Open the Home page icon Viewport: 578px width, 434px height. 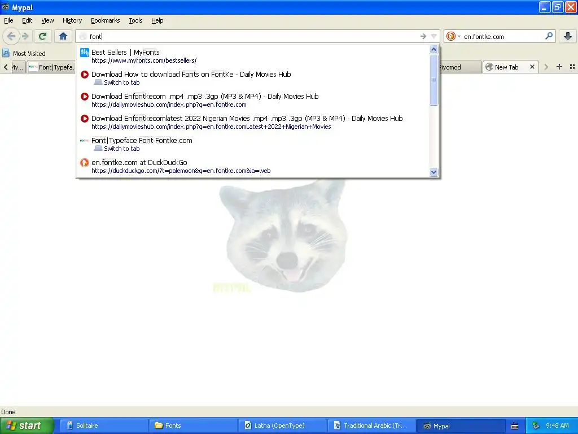63,36
